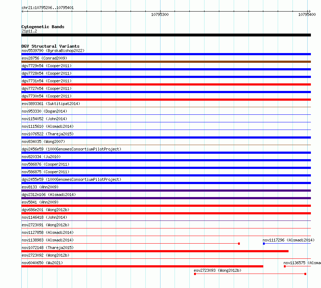Click esv8133 (Ahn2009) label

point(40,187)
